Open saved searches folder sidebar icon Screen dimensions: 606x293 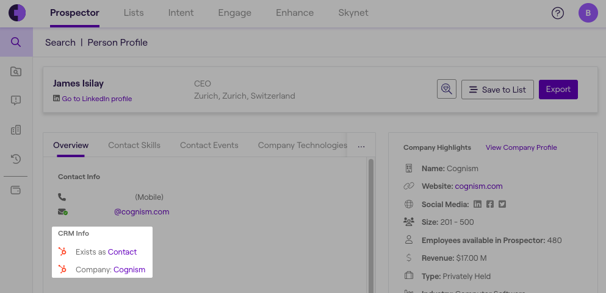pos(16,72)
